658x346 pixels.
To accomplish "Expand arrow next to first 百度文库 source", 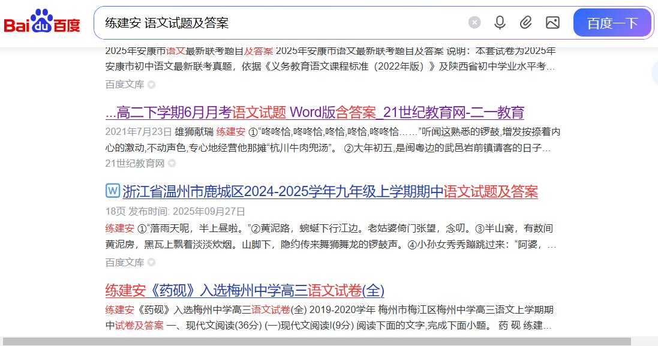I will (x=152, y=85).
